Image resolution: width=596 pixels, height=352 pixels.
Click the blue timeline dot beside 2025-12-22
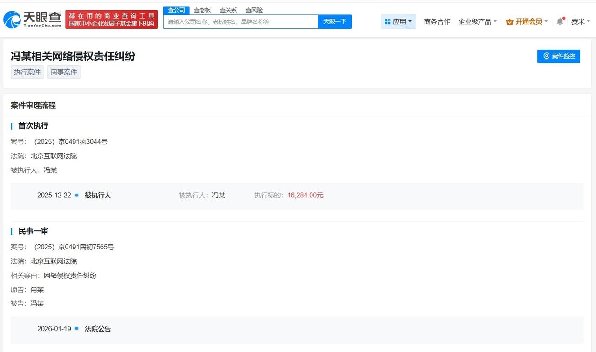click(76, 195)
